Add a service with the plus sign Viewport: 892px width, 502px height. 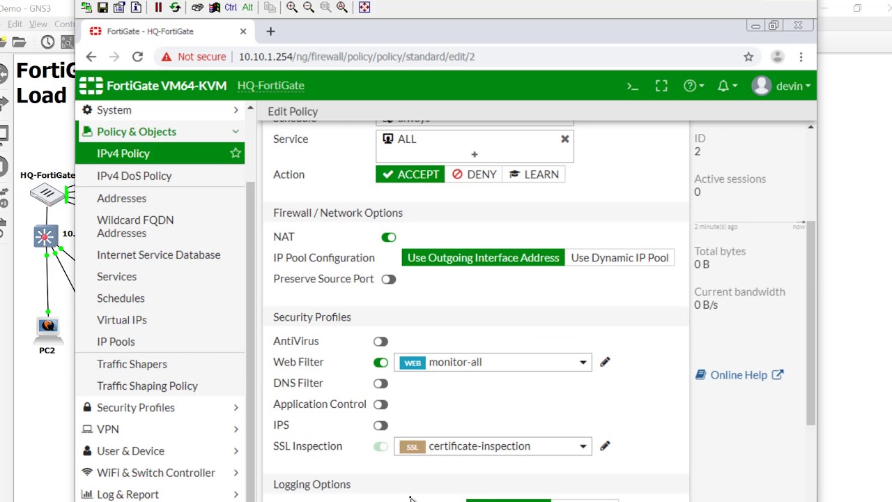pyautogui.click(x=475, y=154)
